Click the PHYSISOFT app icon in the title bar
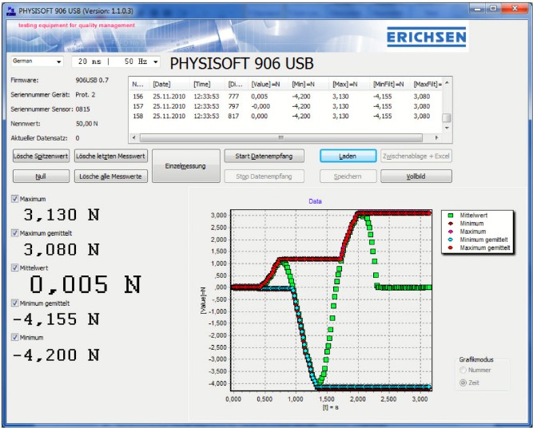Image resolution: width=533 pixels, height=428 pixels. tap(11, 11)
